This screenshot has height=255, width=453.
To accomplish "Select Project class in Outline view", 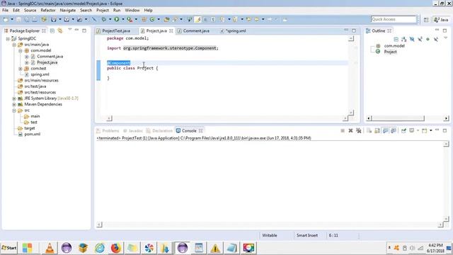I will (x=390, y=52).
